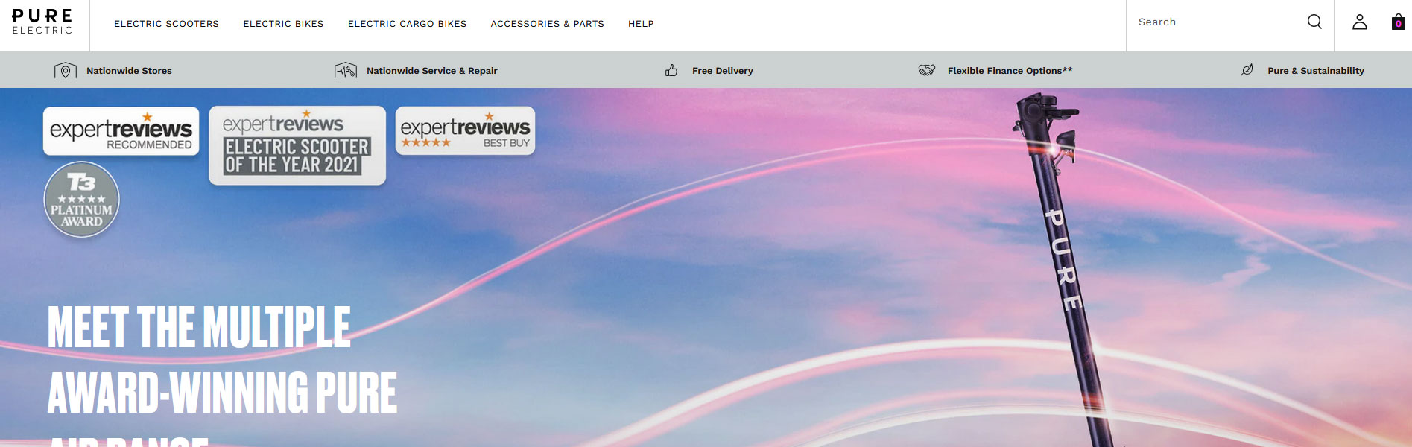Open the Electric Bikes menu

pos(283,24)
